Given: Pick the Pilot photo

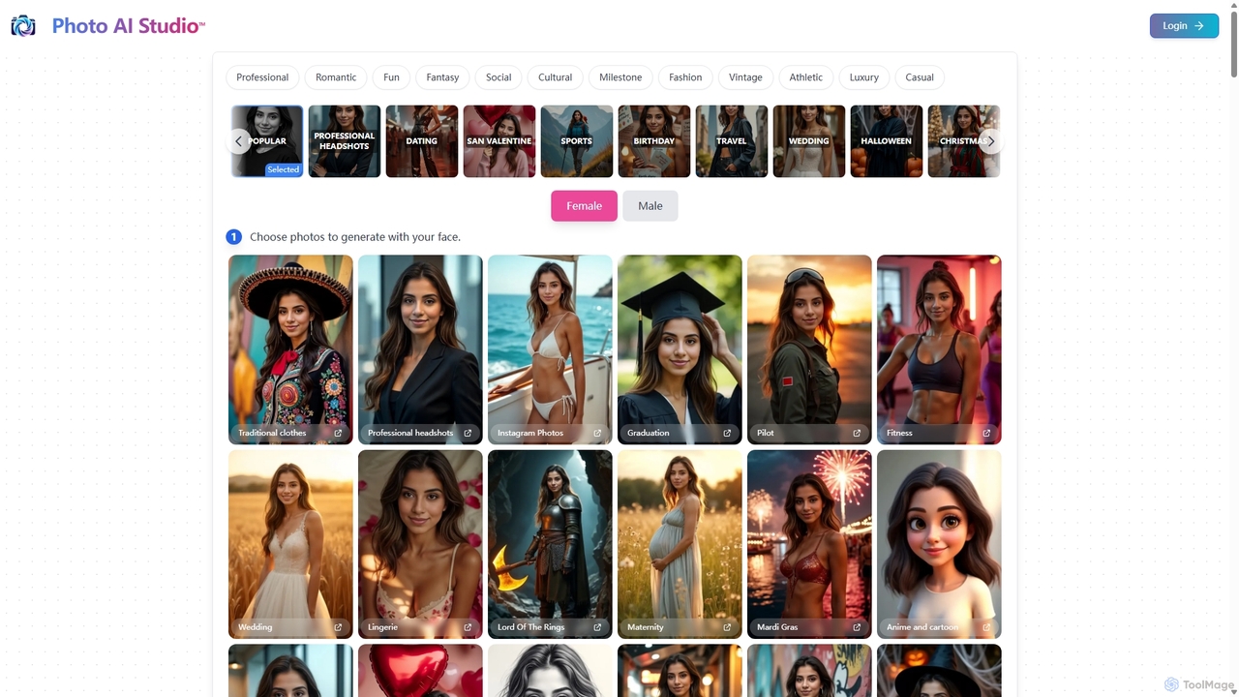Looking at the screenshot, I should [809, 349].
